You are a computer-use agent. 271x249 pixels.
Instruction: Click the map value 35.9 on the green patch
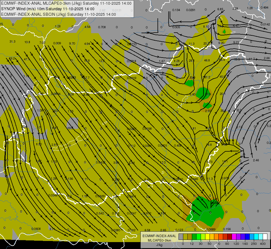(208, 94)
